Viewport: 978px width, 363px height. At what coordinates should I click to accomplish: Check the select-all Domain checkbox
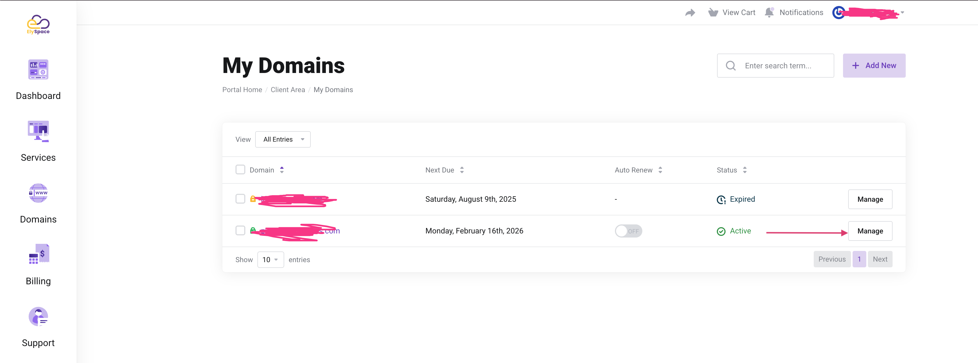pos(240,169)
